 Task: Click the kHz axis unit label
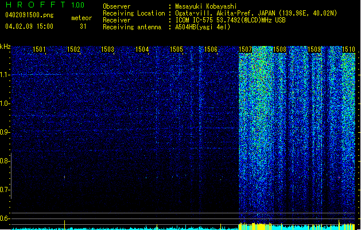[x=5, y=47]
